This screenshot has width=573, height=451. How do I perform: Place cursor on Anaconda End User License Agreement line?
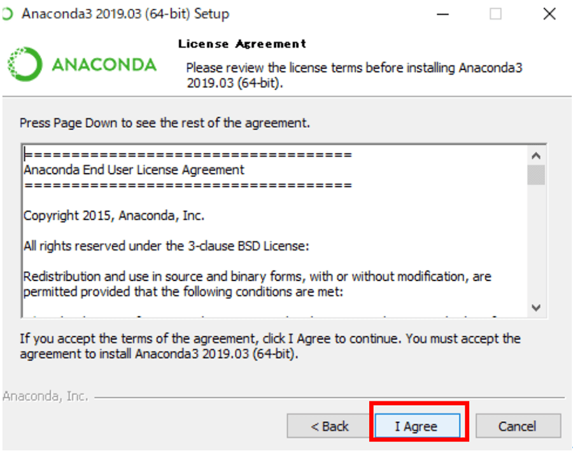134,170
